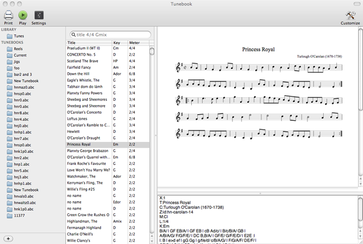363x244 pixels.
Task: Click the tune list scrollbar thumb
Action: point(152,51)
